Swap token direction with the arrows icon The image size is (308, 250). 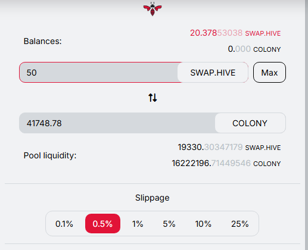point(153,98)
